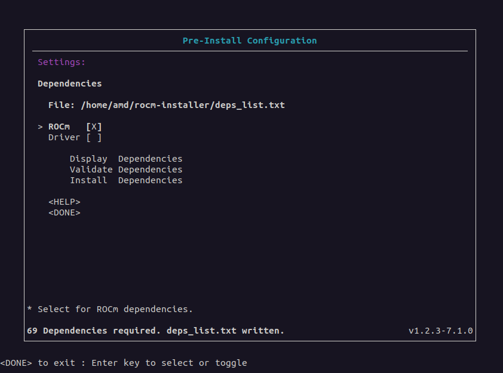Open the <HELP> entry
This screenshot has height=373, width=503.
pos(64,202)
